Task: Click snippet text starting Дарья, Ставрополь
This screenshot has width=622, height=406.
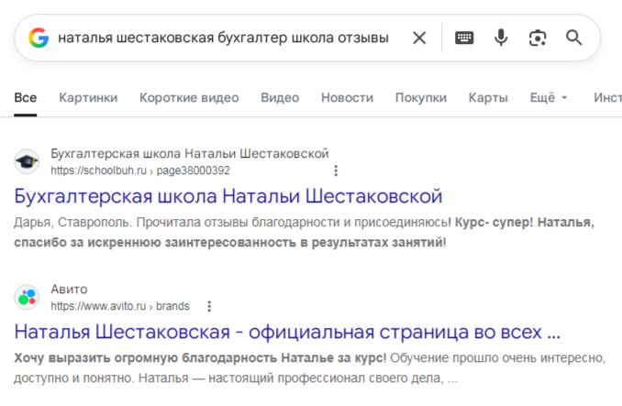Action: click(x=305, y=232)
